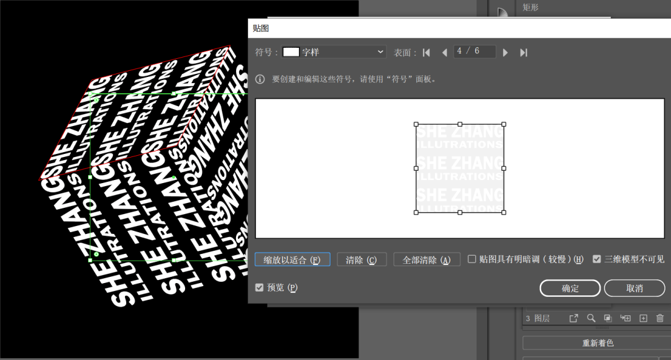
Task: Click the create new sublayer icon
Action: point(626,318)
